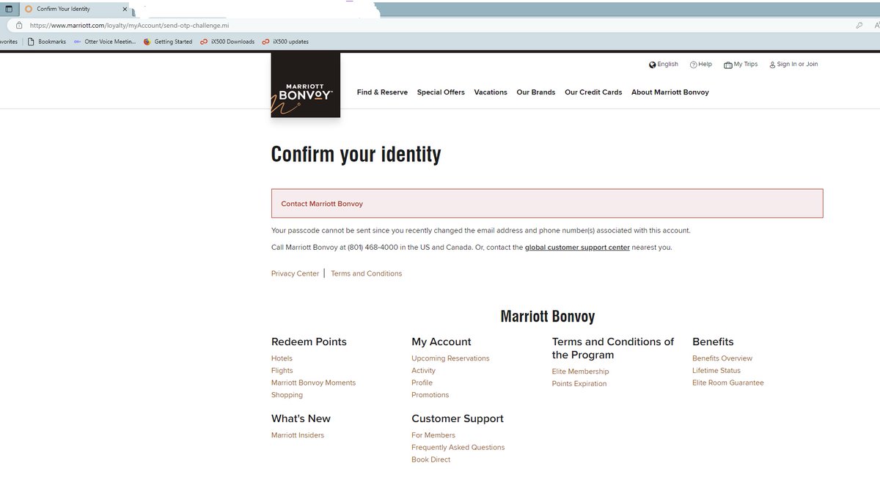880x491 pixels.
Task: Click the Customer Support footer heading
Action: click(458, 418)
